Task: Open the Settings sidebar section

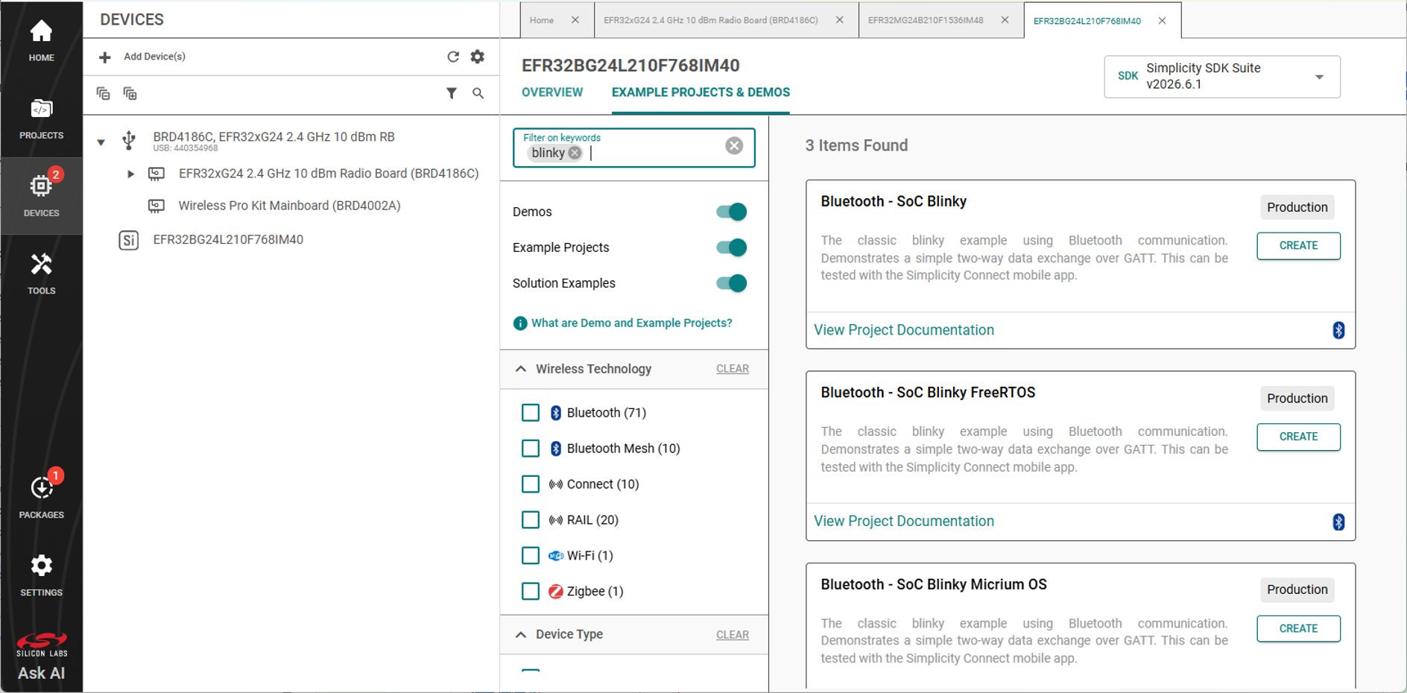Action: pyautogui.click(x=41, y=575)
